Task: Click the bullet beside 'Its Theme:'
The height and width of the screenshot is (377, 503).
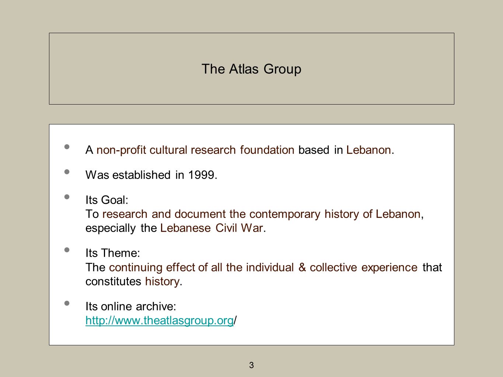Action: pos(67,250)
